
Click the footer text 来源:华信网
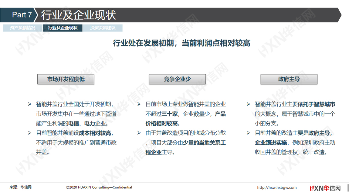click(x=20, y=187)
